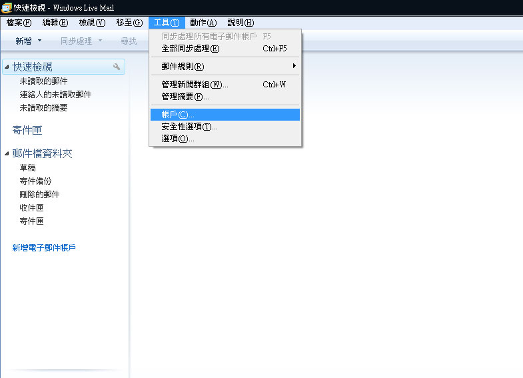The height and width of the screenshot is (378, 523).
Task: Open the 刪除的郵件 folder
Action: pyautogui.click(x=40, y=195)
